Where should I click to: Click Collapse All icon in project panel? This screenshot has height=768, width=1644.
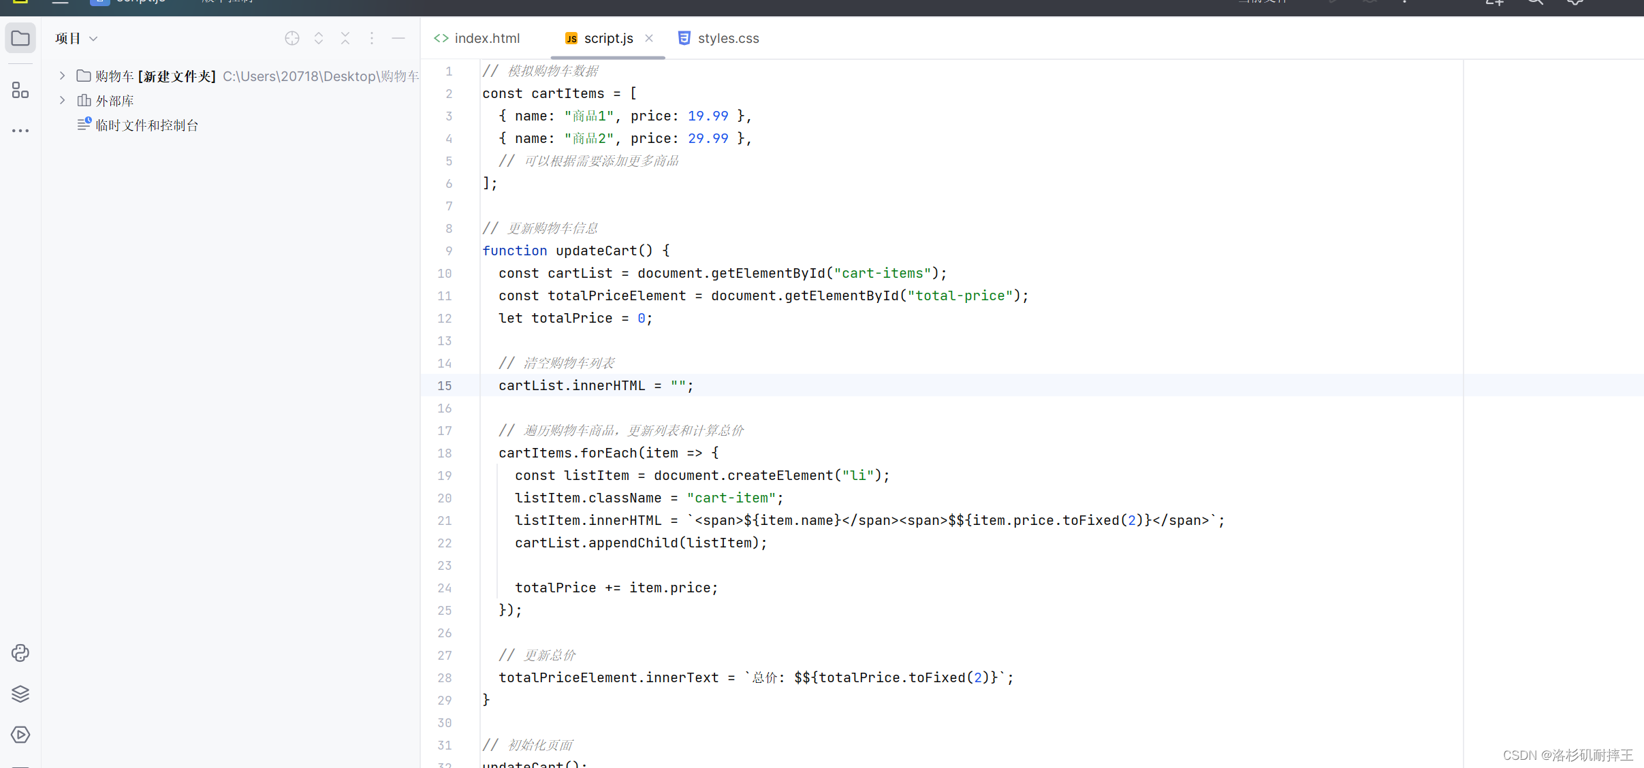point(345,38)
